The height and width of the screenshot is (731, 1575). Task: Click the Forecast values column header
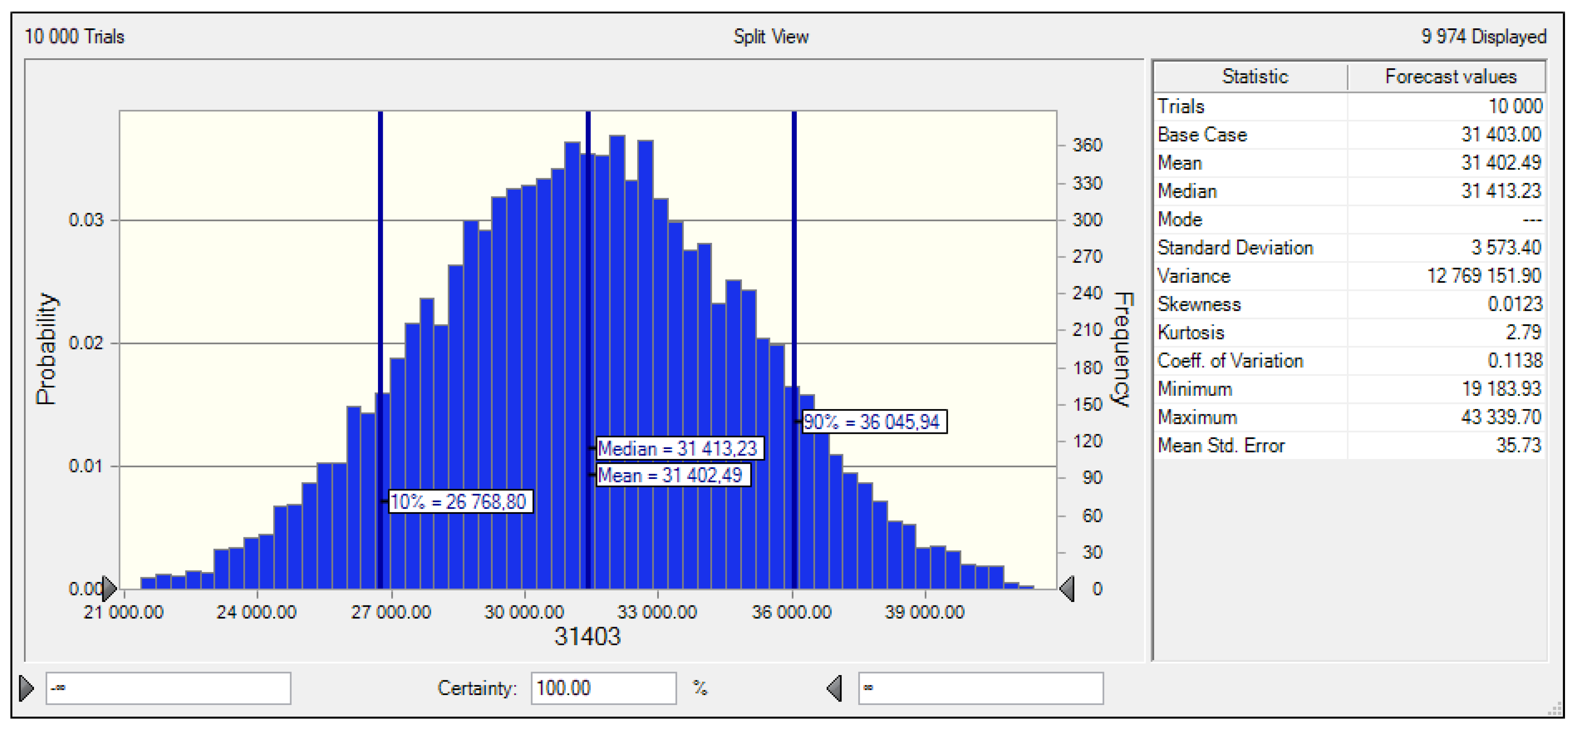(1450, 76)
